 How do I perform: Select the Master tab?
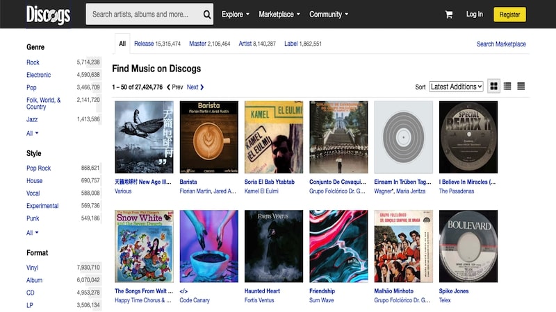point(210,44)
